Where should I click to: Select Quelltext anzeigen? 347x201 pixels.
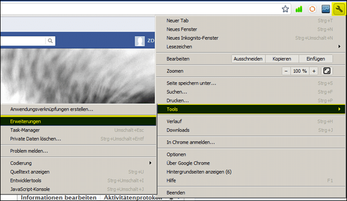point(78,172)
